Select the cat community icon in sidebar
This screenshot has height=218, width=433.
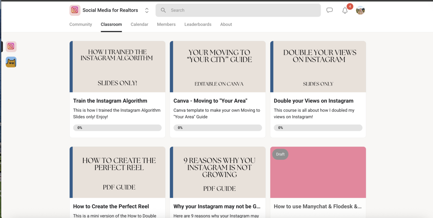11,62
